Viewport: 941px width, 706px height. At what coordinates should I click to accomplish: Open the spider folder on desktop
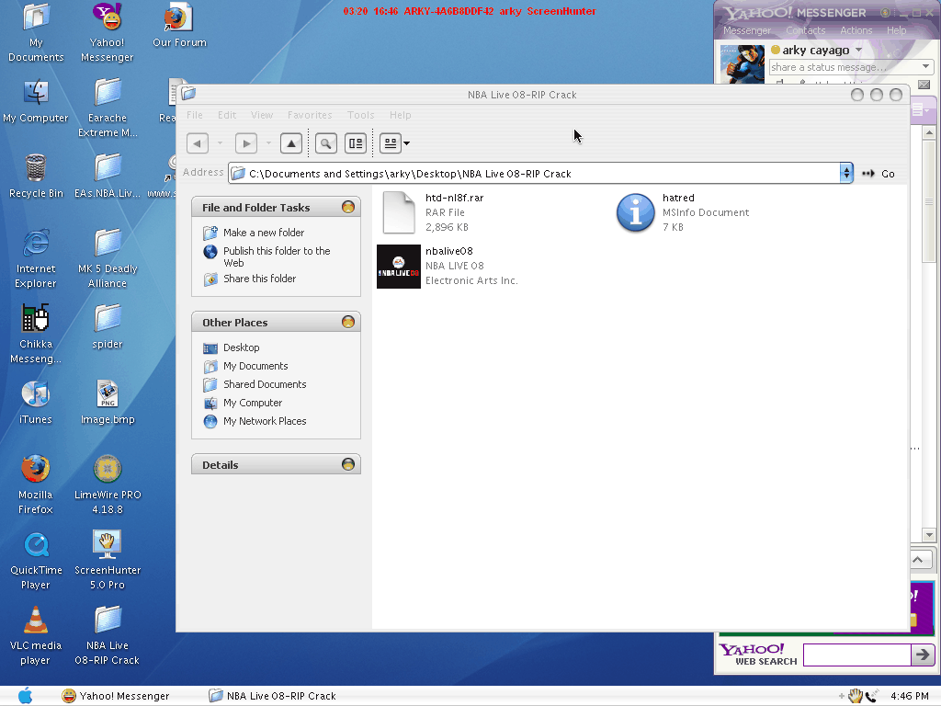pyautogui.click(x=108, y=327)
